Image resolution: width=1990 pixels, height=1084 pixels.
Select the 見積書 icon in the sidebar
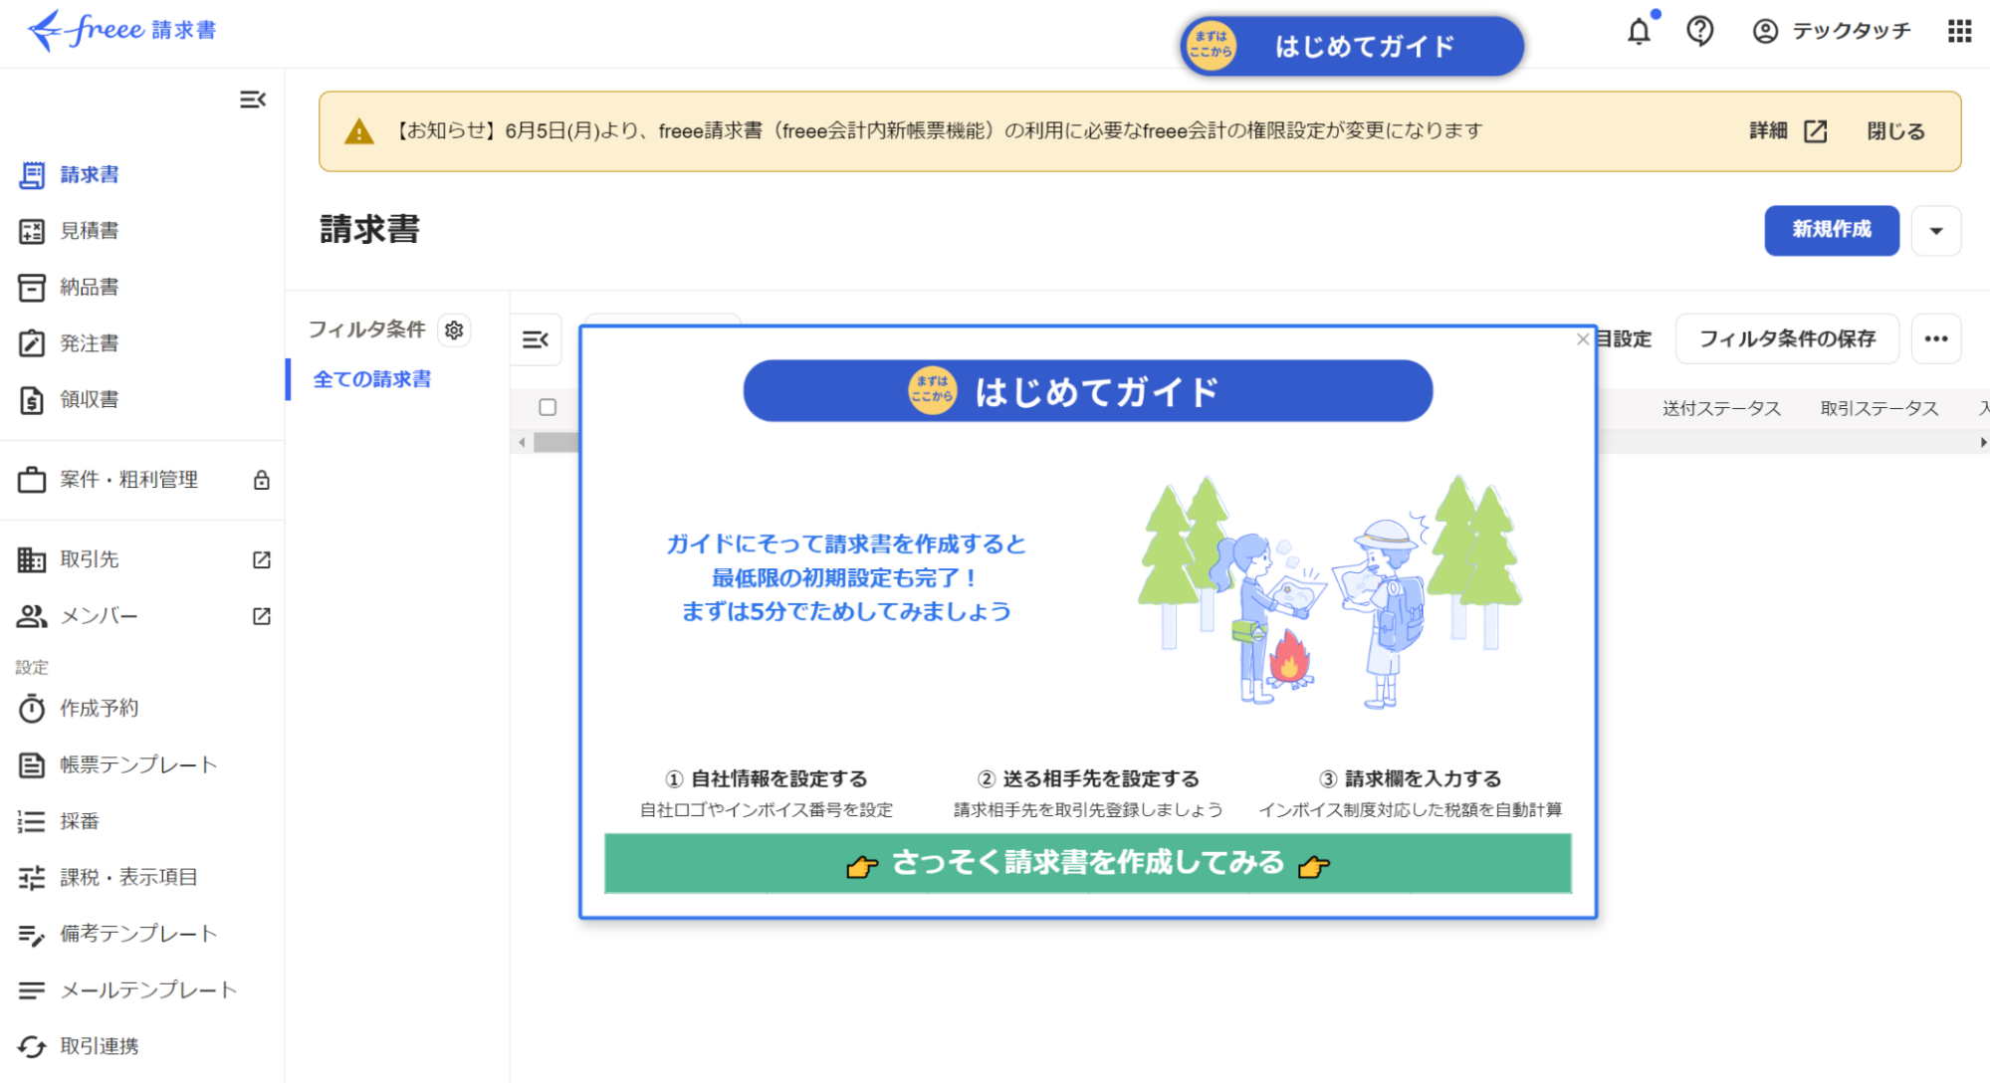point(33,230)
